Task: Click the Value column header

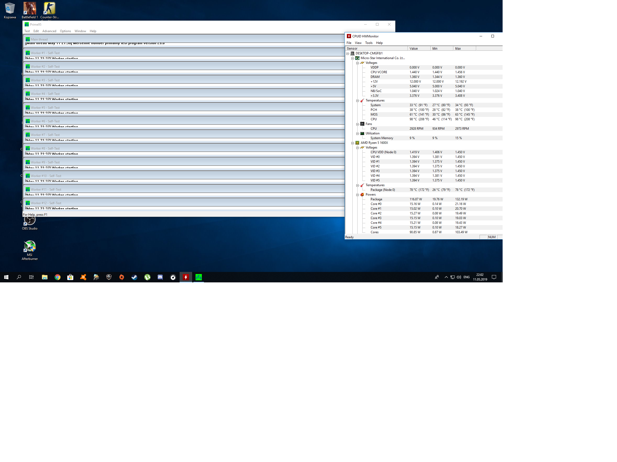Action: pyautogui.click(x=418, y=48)
